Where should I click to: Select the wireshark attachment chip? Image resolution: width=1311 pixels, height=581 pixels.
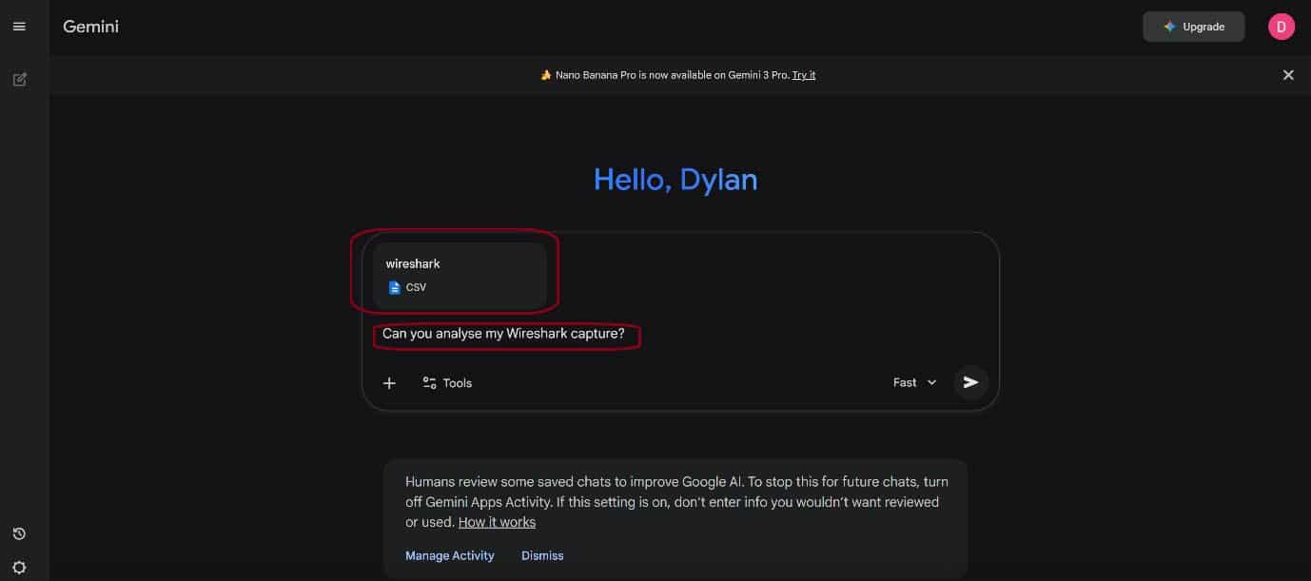point(460,275)
